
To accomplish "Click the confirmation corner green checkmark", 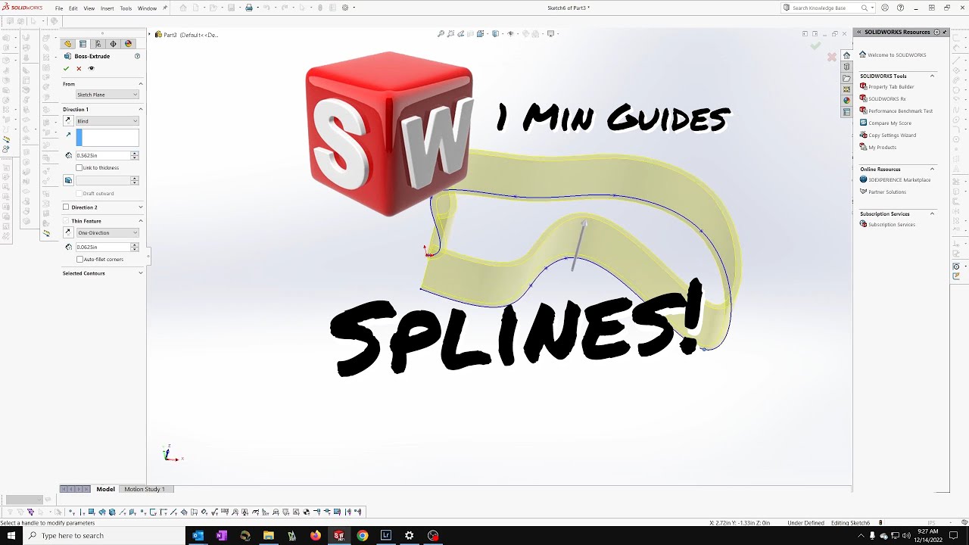I will 815,46.
